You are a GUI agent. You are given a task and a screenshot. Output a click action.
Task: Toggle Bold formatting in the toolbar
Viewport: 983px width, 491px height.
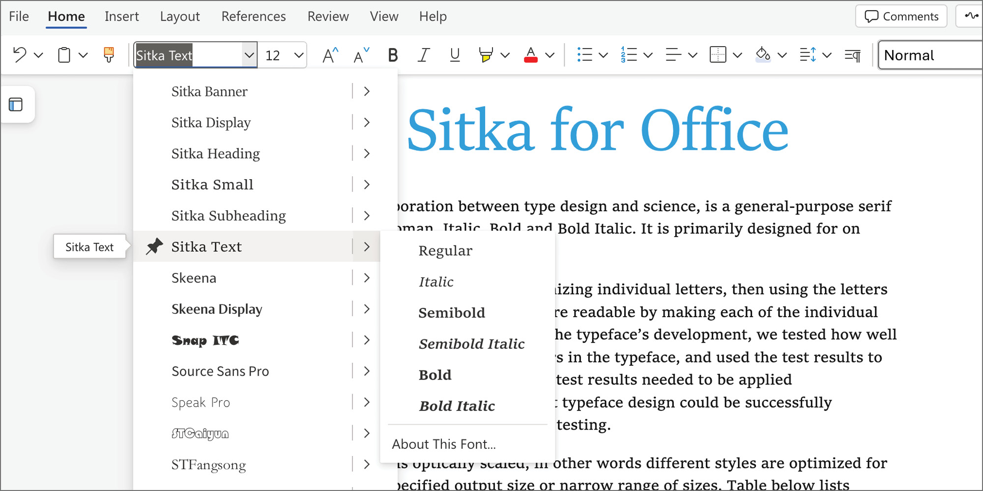(393, 55)
